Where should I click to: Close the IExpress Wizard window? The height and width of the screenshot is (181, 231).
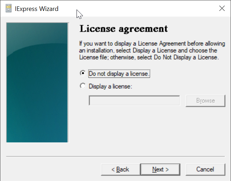[x=222, y=9]
